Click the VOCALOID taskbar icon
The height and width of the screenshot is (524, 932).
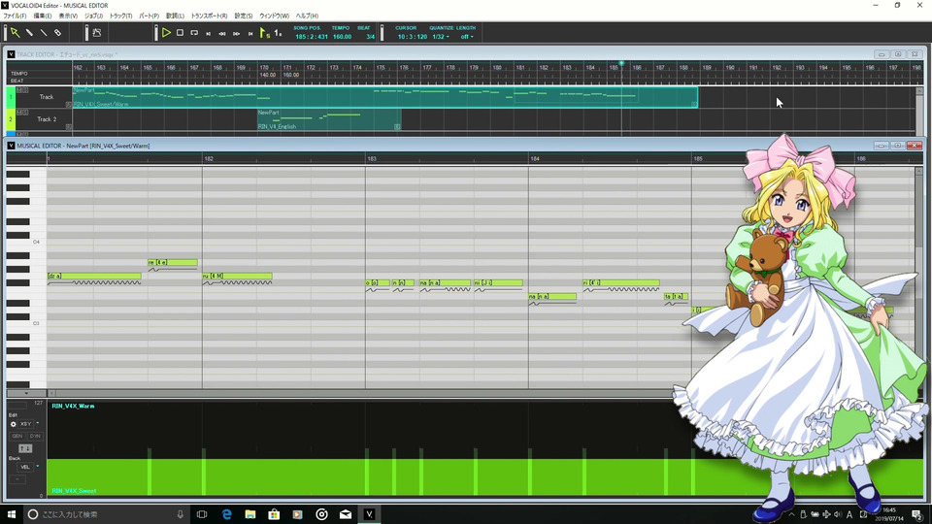[369, 514]
